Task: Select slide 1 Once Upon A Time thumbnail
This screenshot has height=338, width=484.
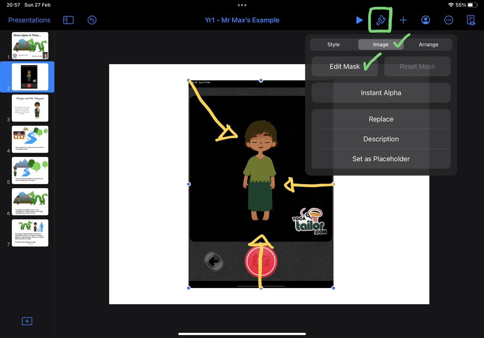Action: [30, 46]
